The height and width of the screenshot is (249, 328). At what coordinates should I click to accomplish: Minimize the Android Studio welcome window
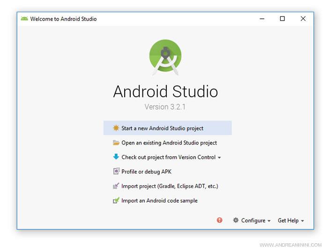(262, 19)
